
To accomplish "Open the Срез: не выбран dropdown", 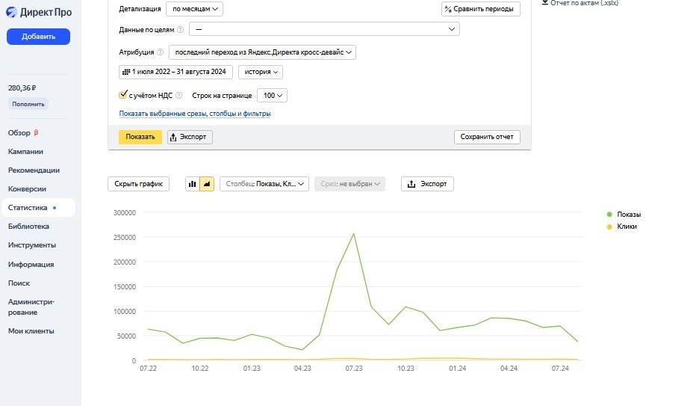I will tap(349, 184).
